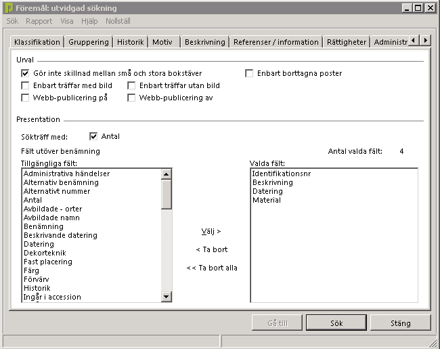Click '<< Ta bort alla'
The image size is (440, 349).
coord(212,268)
